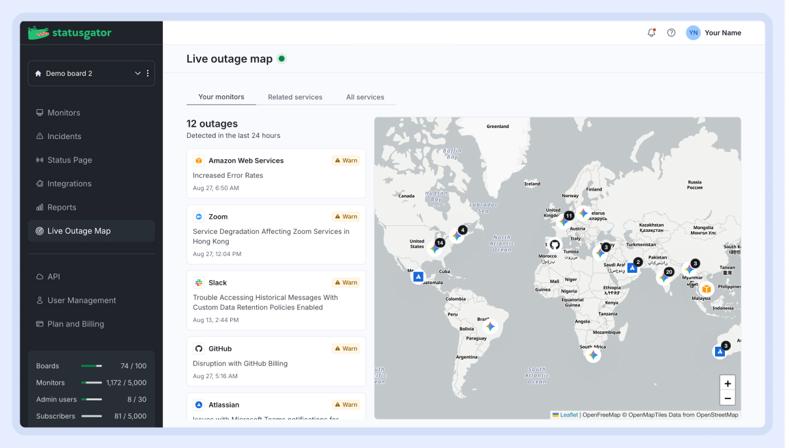Switch to the Related services tab

click(x=295, y=97)
